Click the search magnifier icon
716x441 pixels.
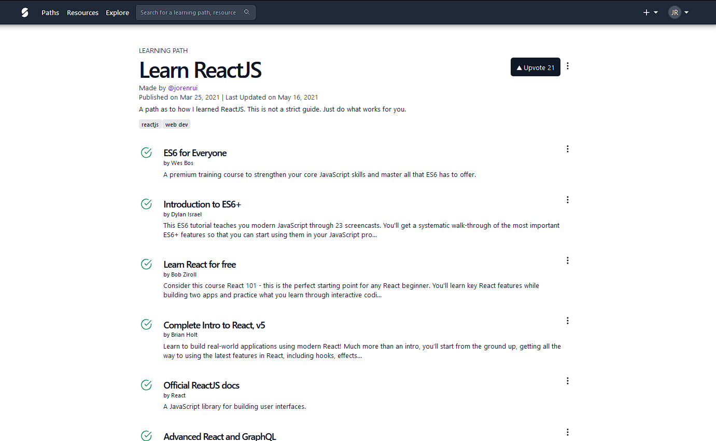pos(247,12)
